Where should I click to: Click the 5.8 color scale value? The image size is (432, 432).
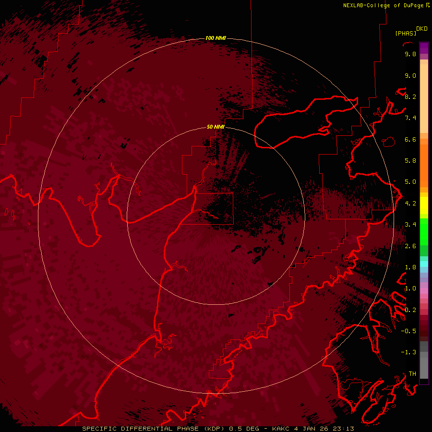[x=410, y=161]
